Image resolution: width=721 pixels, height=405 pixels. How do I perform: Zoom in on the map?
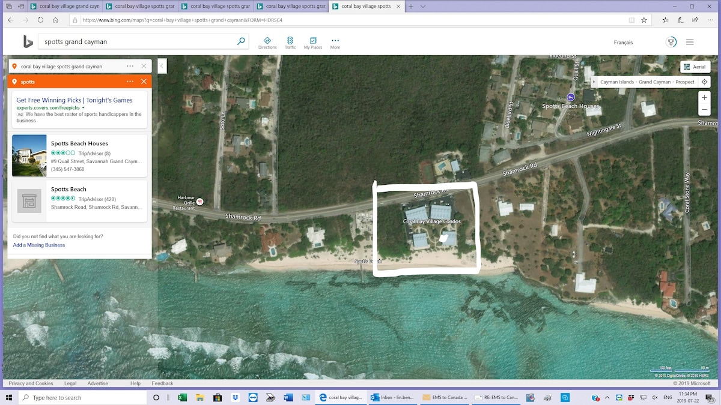[x=704, y=97]
